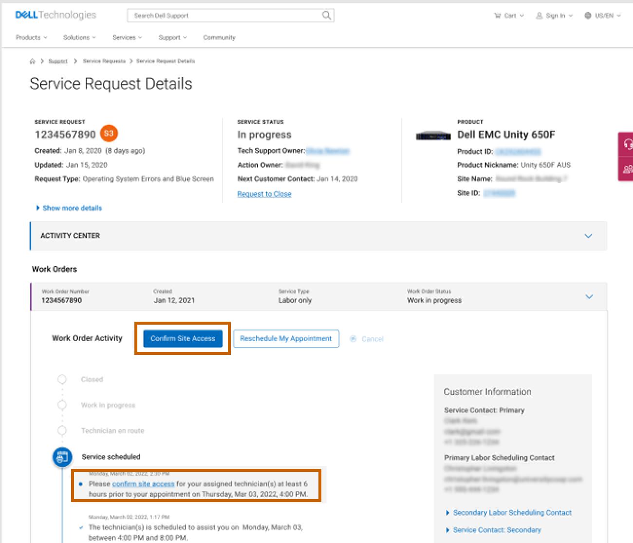Click the Cancel work order icon
Viewport: 633px width, 543px height.
[x=353, y=339]
